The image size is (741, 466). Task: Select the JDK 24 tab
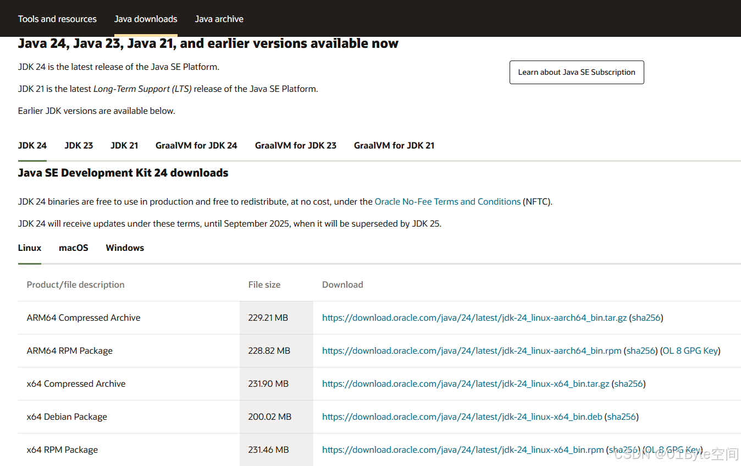[x=32, y=145]
